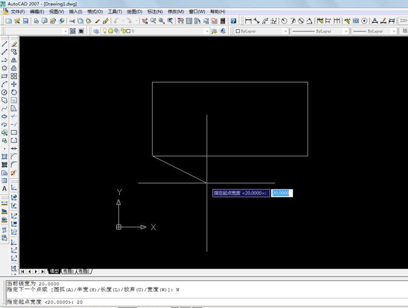
Task: Click the Linear Dimension icon
Action: 248,21
